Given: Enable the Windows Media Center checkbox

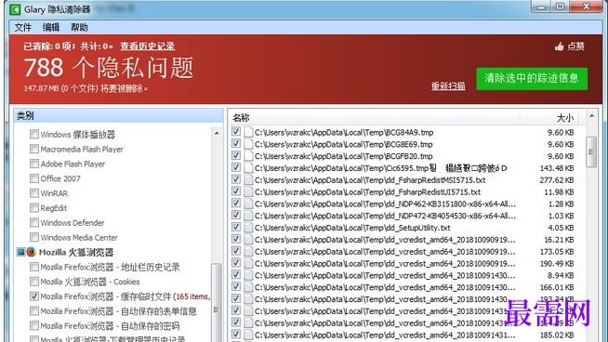Looking at the screenshot, I should point(34,237).
